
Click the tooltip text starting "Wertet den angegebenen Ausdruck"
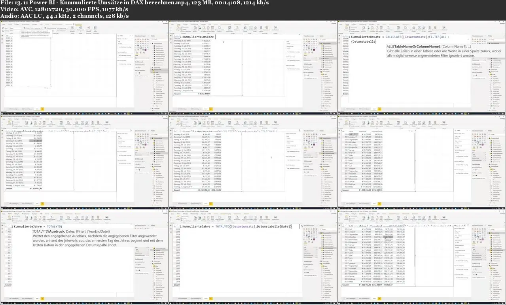97,240
